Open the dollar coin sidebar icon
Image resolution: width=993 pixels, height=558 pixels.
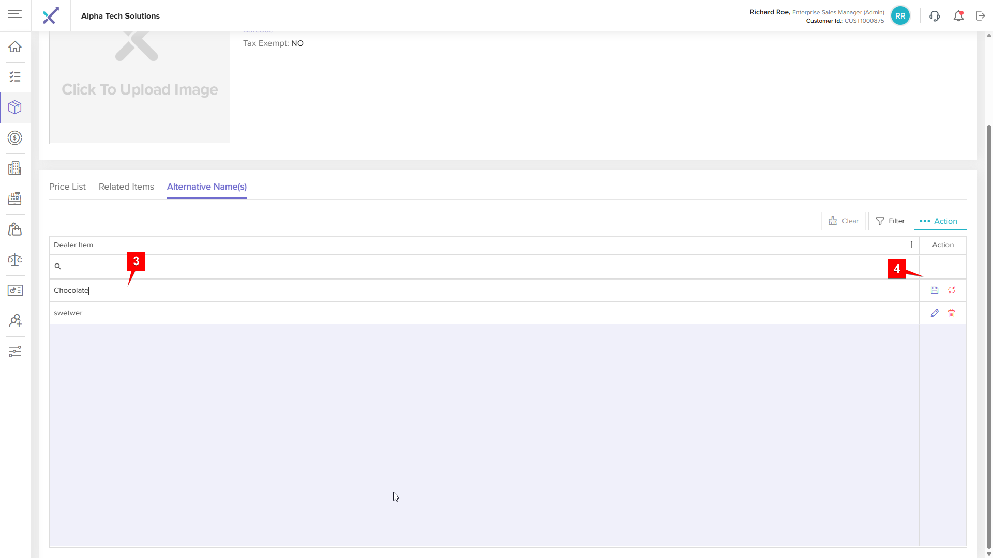(15, 138)
